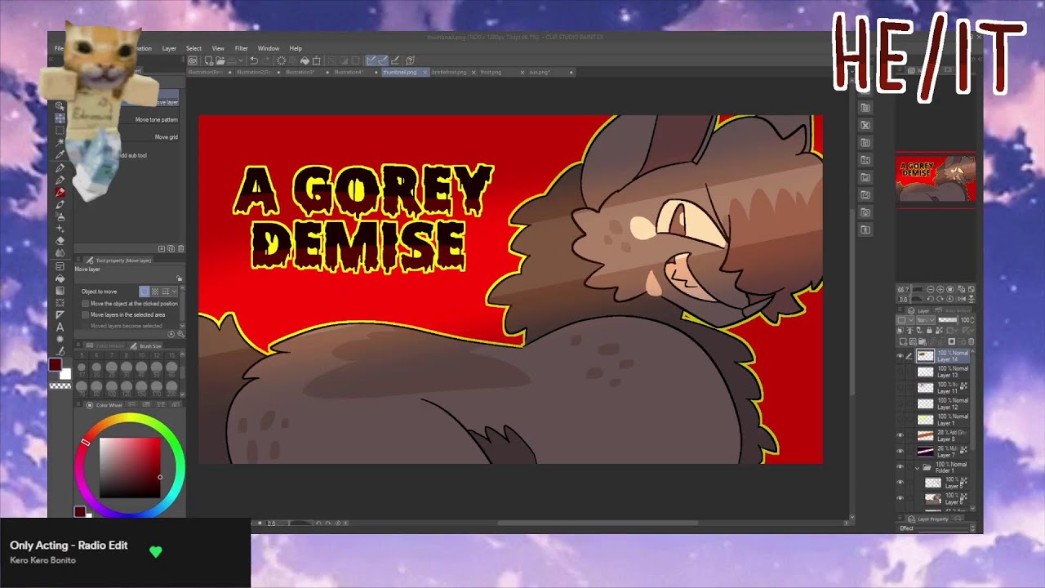This screenshot has height=588, width=1045.
Task: Click the dark red main color swatch
Action: (x=55, y=364)
